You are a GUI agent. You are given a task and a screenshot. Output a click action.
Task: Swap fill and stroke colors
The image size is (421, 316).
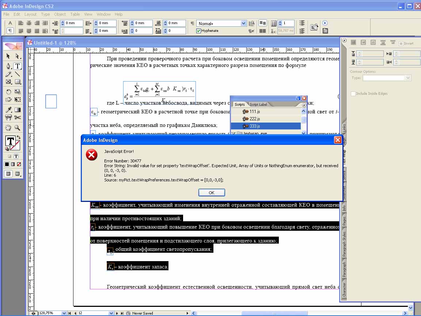pyautogui.click(x=19, y=137)
